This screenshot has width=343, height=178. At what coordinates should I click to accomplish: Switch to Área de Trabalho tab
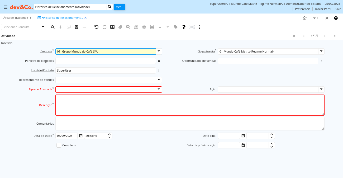(17, 18)
